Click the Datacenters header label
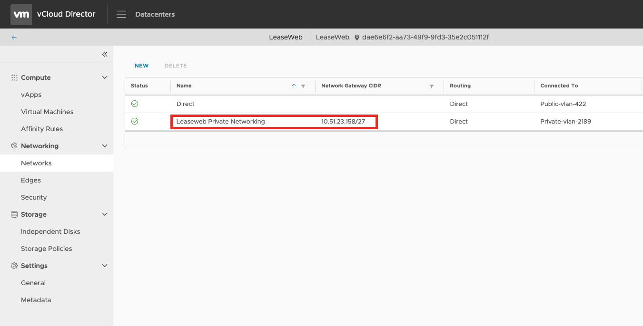The image size is (643, 326). coord(155,14)
